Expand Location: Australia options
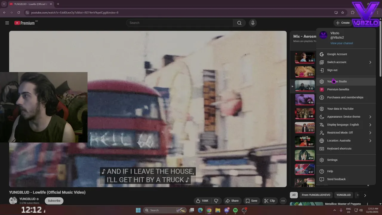 click(x=346, y=141)
